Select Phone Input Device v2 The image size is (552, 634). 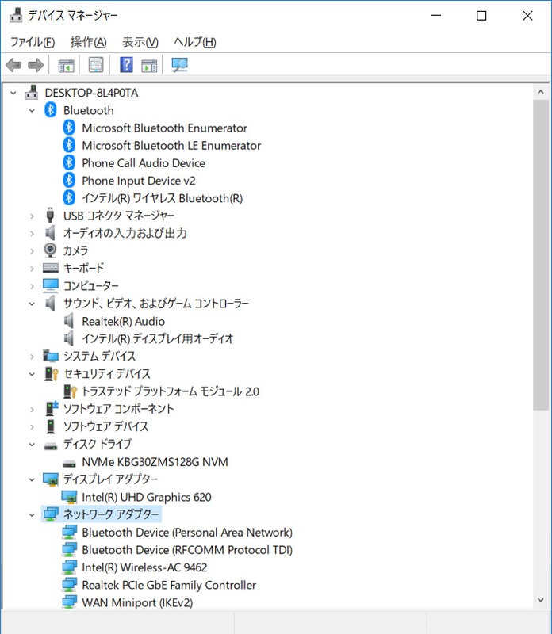[139, 181]
